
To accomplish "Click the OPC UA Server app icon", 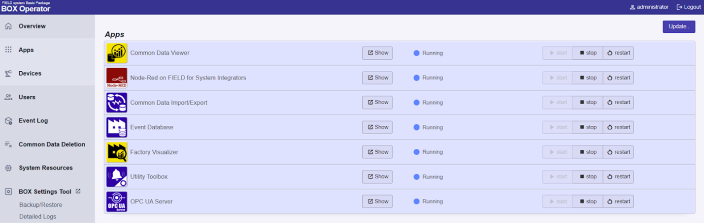I will pyautogui.click(x=117, y=201).
